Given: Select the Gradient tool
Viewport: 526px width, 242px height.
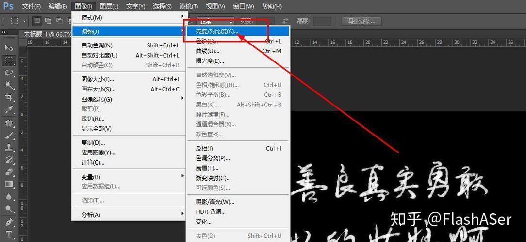Looking at the screenshot, I should [x=9, y=184].
